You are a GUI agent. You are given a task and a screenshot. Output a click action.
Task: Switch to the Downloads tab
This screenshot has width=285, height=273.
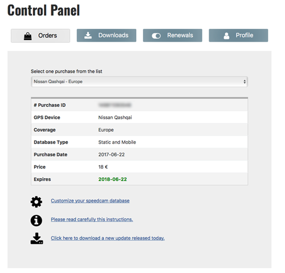pyautogui.click(x=107, y=35)
